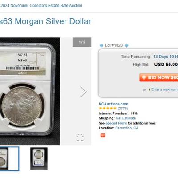Image resolution: width=178 pixels, height=178 pixels.
Task: View the 2778 seller reviews
Action: (x=123, y=109)
